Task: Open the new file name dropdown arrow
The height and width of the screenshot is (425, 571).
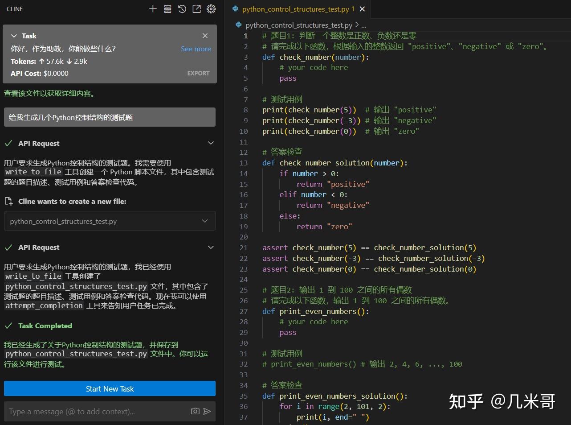Action: [x=204, y=221]
